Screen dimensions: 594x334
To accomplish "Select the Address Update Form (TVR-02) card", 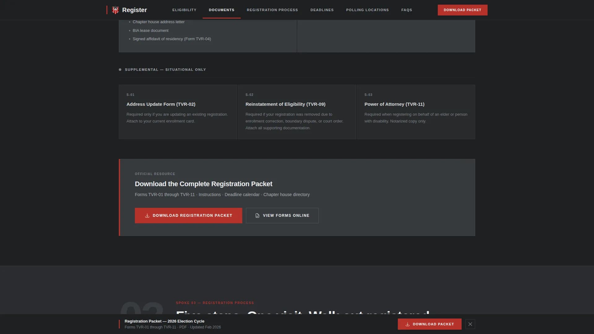I will pyautogui.click(x=178, y=112).
